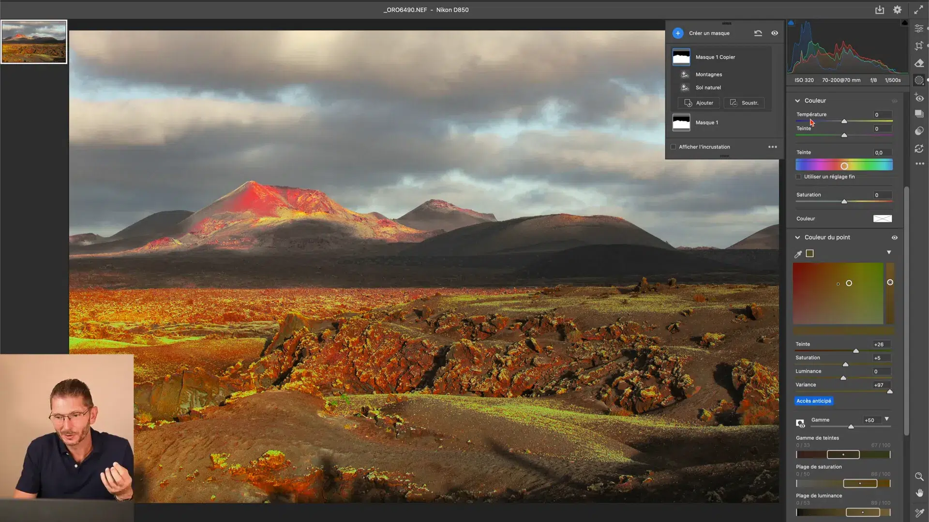Viewport: 929px width, 522px height.
Task: Click the Saturation slider under Couleur
Action: click(844, 202)
